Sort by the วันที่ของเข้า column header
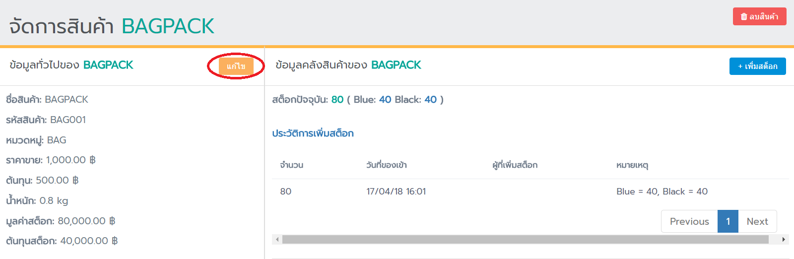This screenshot has height=259, width=794. [386, 165]
